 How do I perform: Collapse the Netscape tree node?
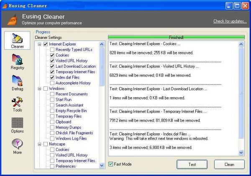tap(39, 144)
